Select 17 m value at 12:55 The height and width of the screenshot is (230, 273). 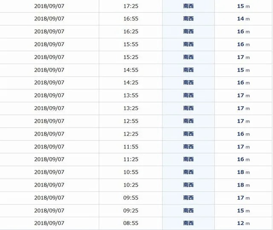point(244,121)
